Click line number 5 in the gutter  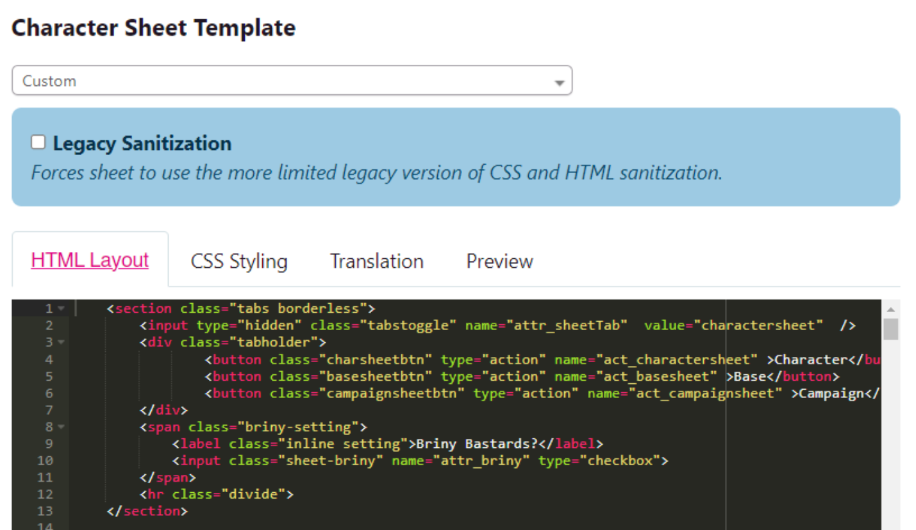click(x=49, y=376)
